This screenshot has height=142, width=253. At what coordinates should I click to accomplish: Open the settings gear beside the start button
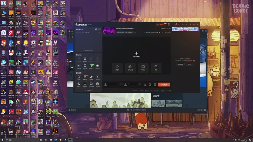coord(155,84)
